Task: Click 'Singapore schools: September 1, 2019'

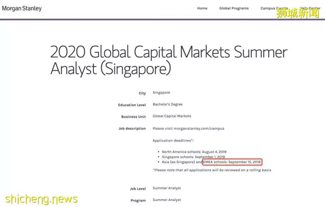Action: [x=193, y=157]
